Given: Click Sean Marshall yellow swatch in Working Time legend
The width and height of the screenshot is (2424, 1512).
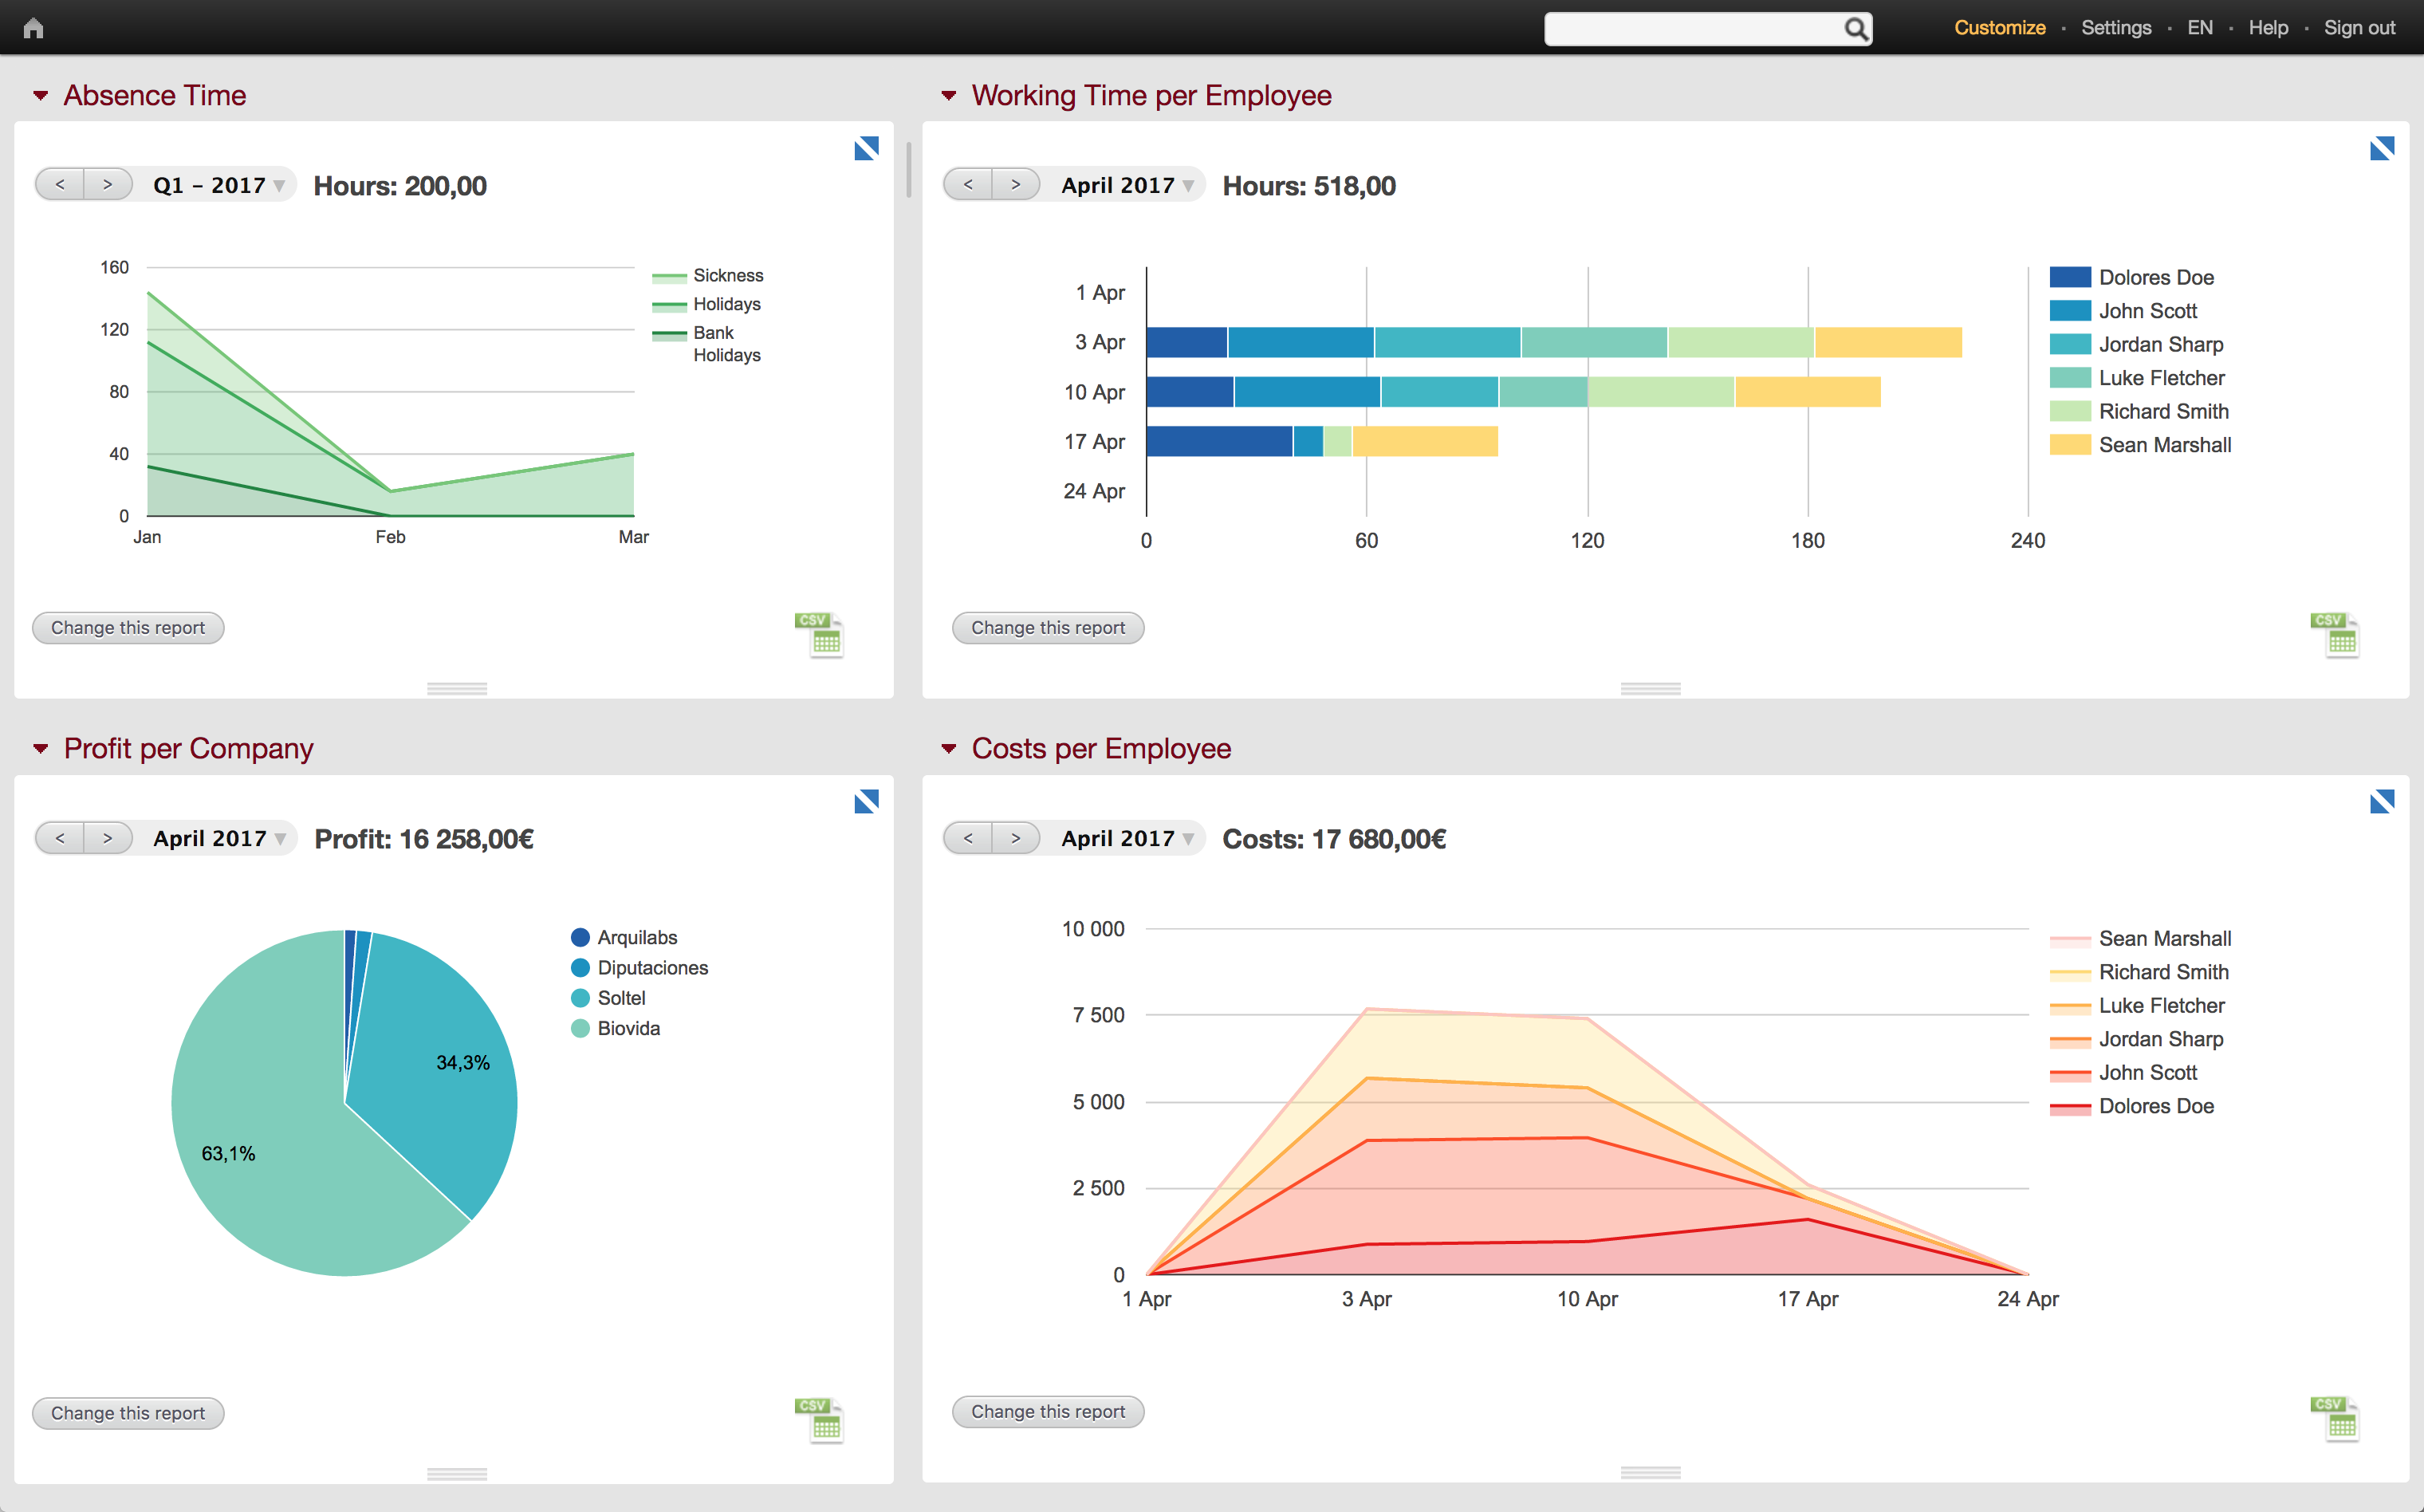Looking at the screenshot, I should coord(2069,445).
